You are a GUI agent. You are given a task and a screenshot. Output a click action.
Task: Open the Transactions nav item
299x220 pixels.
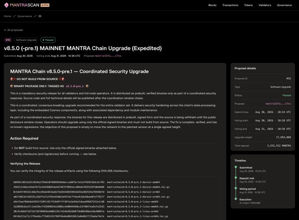[x=230, y=5]
